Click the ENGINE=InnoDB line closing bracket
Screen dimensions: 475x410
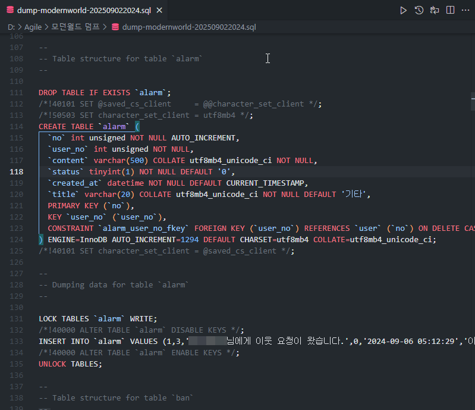41,240
